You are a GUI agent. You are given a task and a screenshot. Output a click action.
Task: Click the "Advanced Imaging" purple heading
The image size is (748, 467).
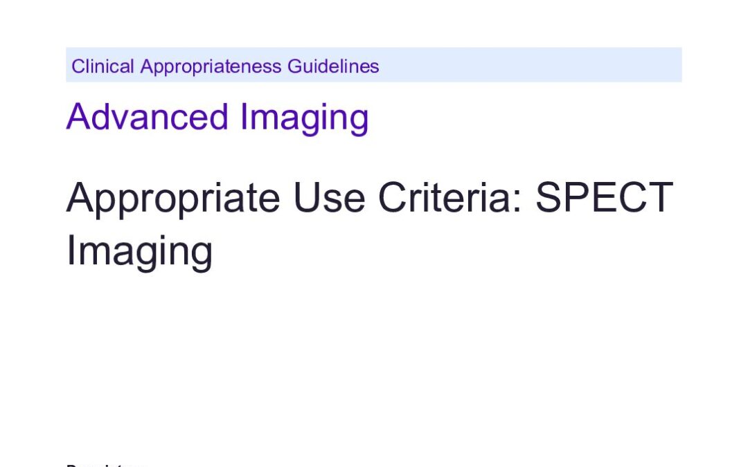[x=217, y=116]
